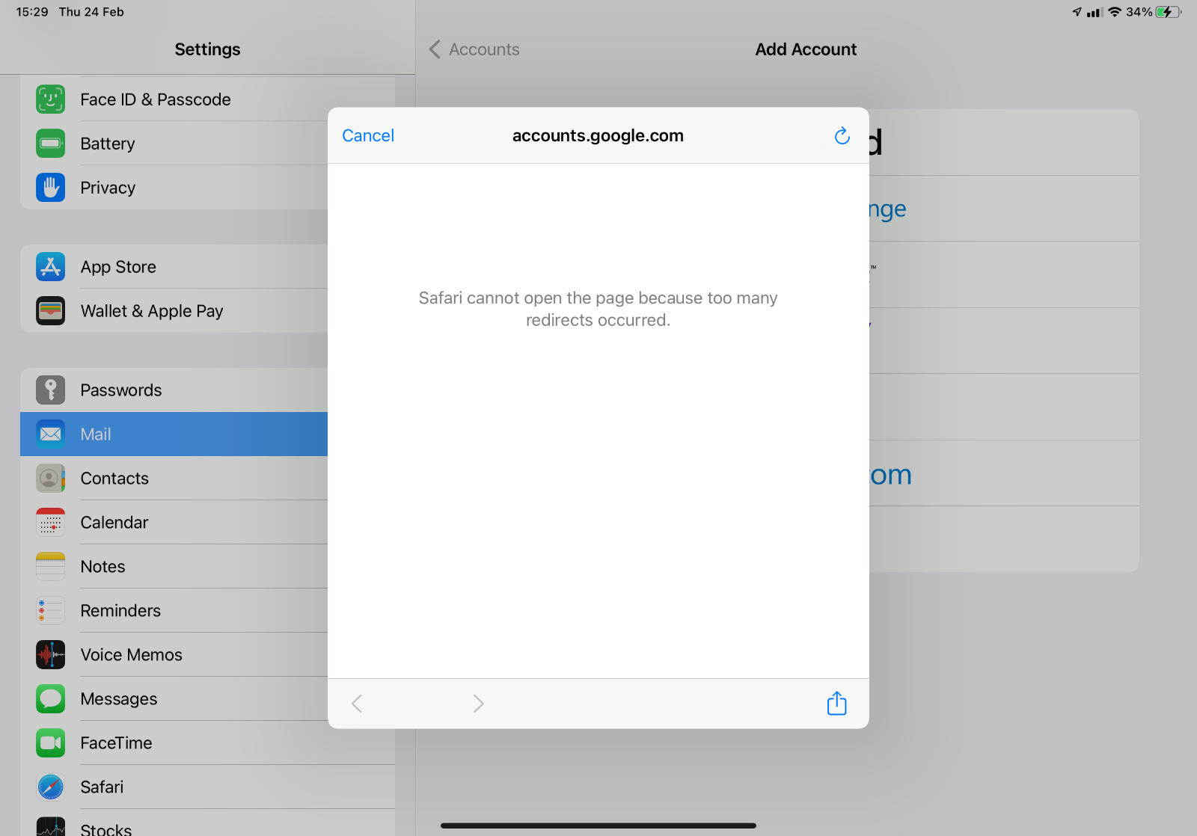Go forward in the web view

click(x=479, y=704)
